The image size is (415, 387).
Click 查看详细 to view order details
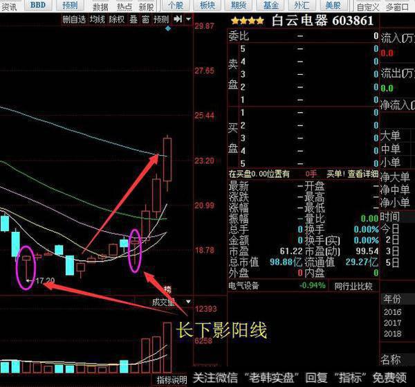(x=362, y=174)
